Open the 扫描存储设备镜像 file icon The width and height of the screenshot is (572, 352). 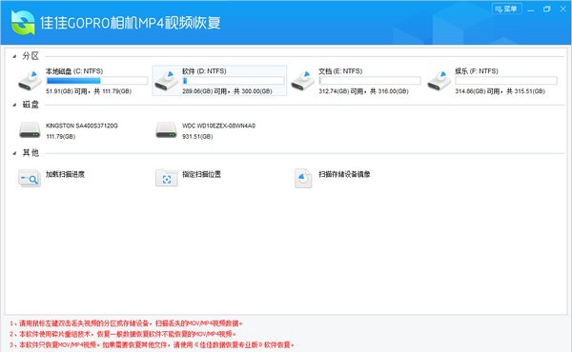click(303, 178)
